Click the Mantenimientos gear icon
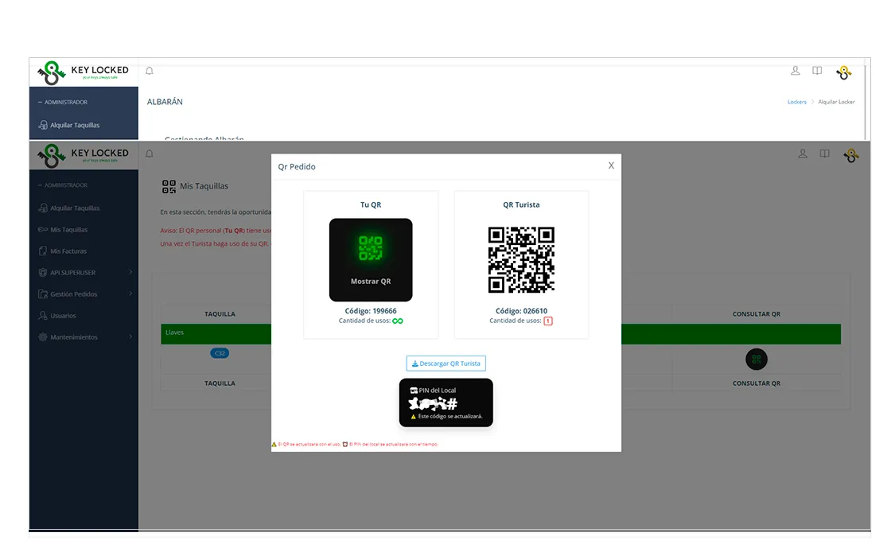The width and height of the screenshot is (895, 560). pos(43,336)
